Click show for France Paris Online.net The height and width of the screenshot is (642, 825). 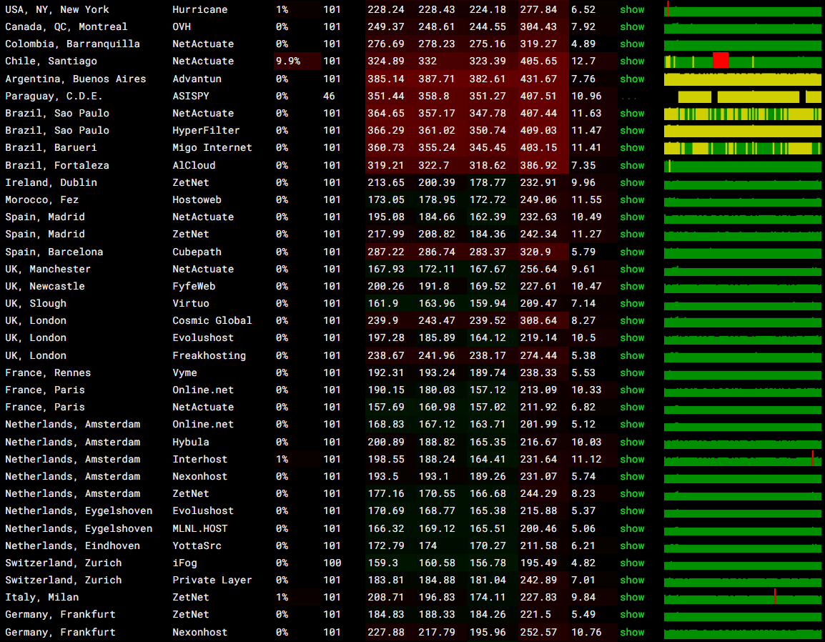click(x=632, y=390)
